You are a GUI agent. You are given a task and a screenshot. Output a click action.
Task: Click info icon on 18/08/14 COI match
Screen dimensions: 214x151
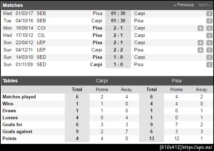(x=209, y=28)
